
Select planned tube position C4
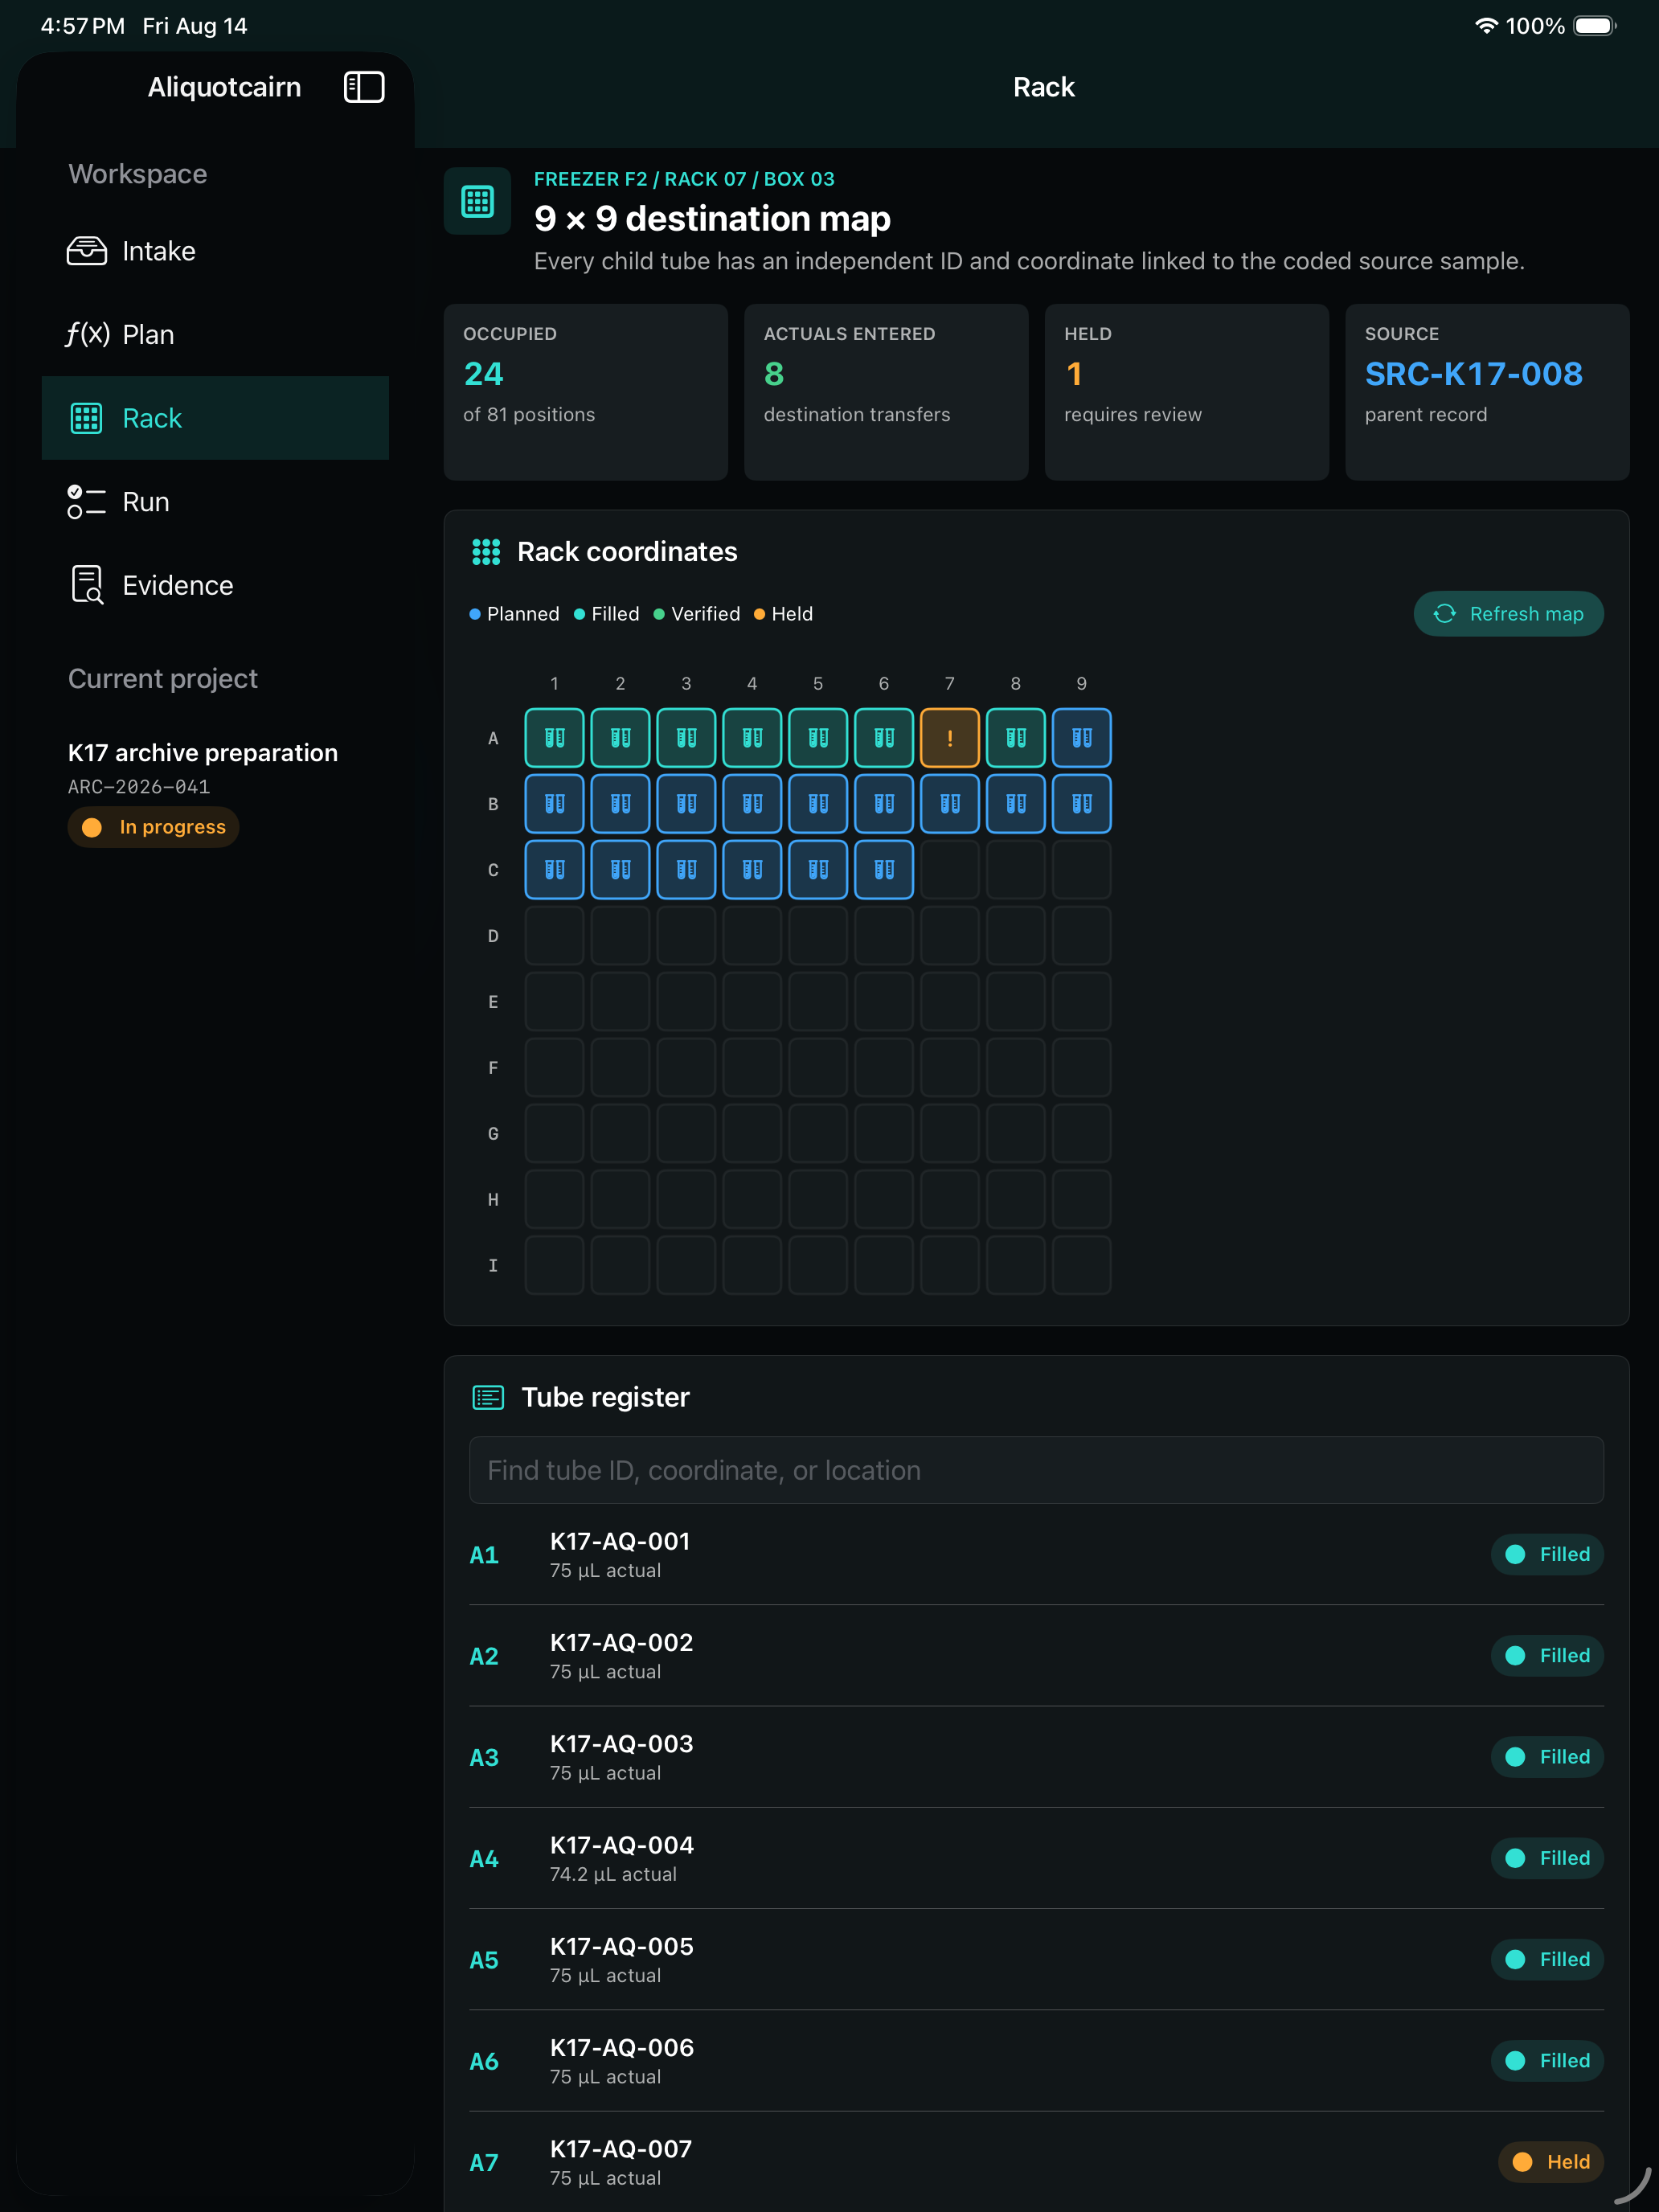coord(752,870)
